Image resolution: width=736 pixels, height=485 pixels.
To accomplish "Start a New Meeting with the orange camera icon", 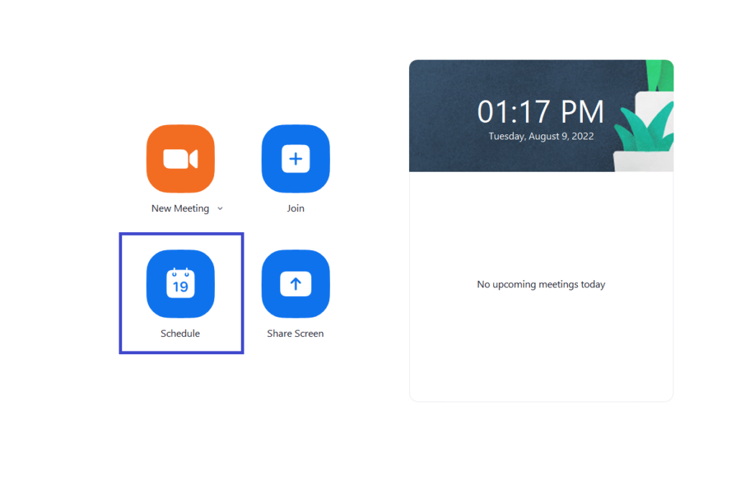I will pyautogui.click(x=180, y=159).
